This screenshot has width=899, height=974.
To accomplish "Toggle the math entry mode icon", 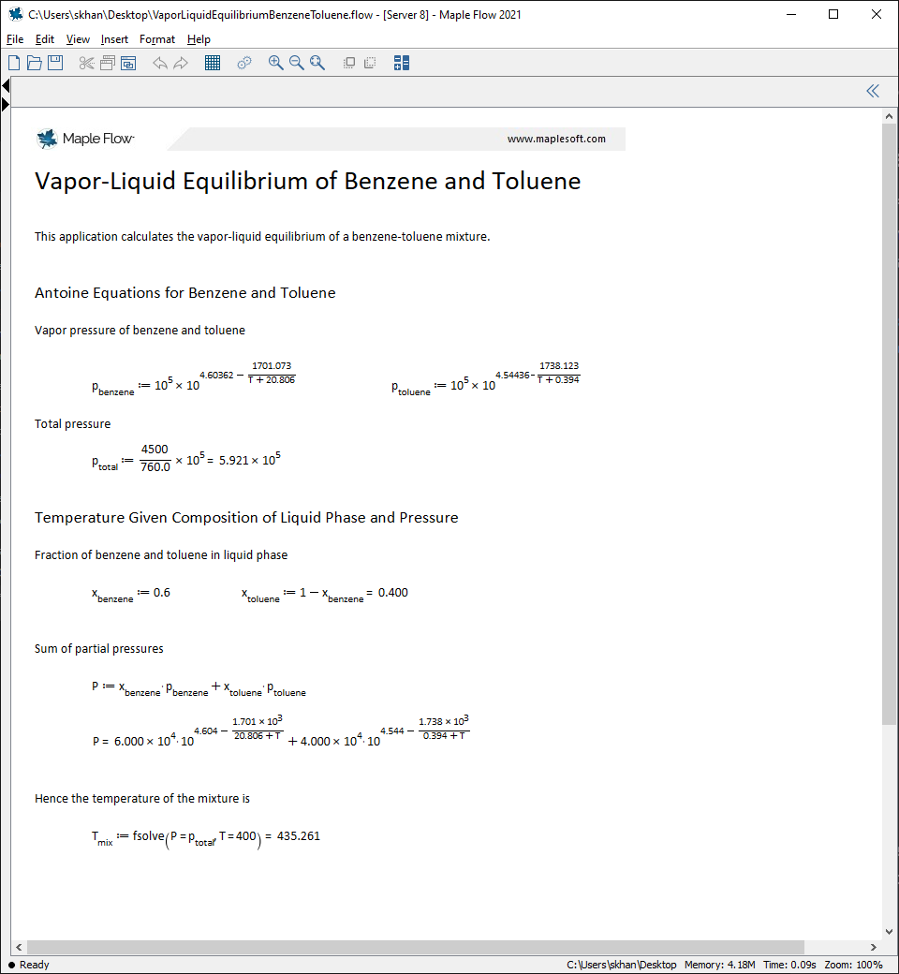I will click(401, 63).
